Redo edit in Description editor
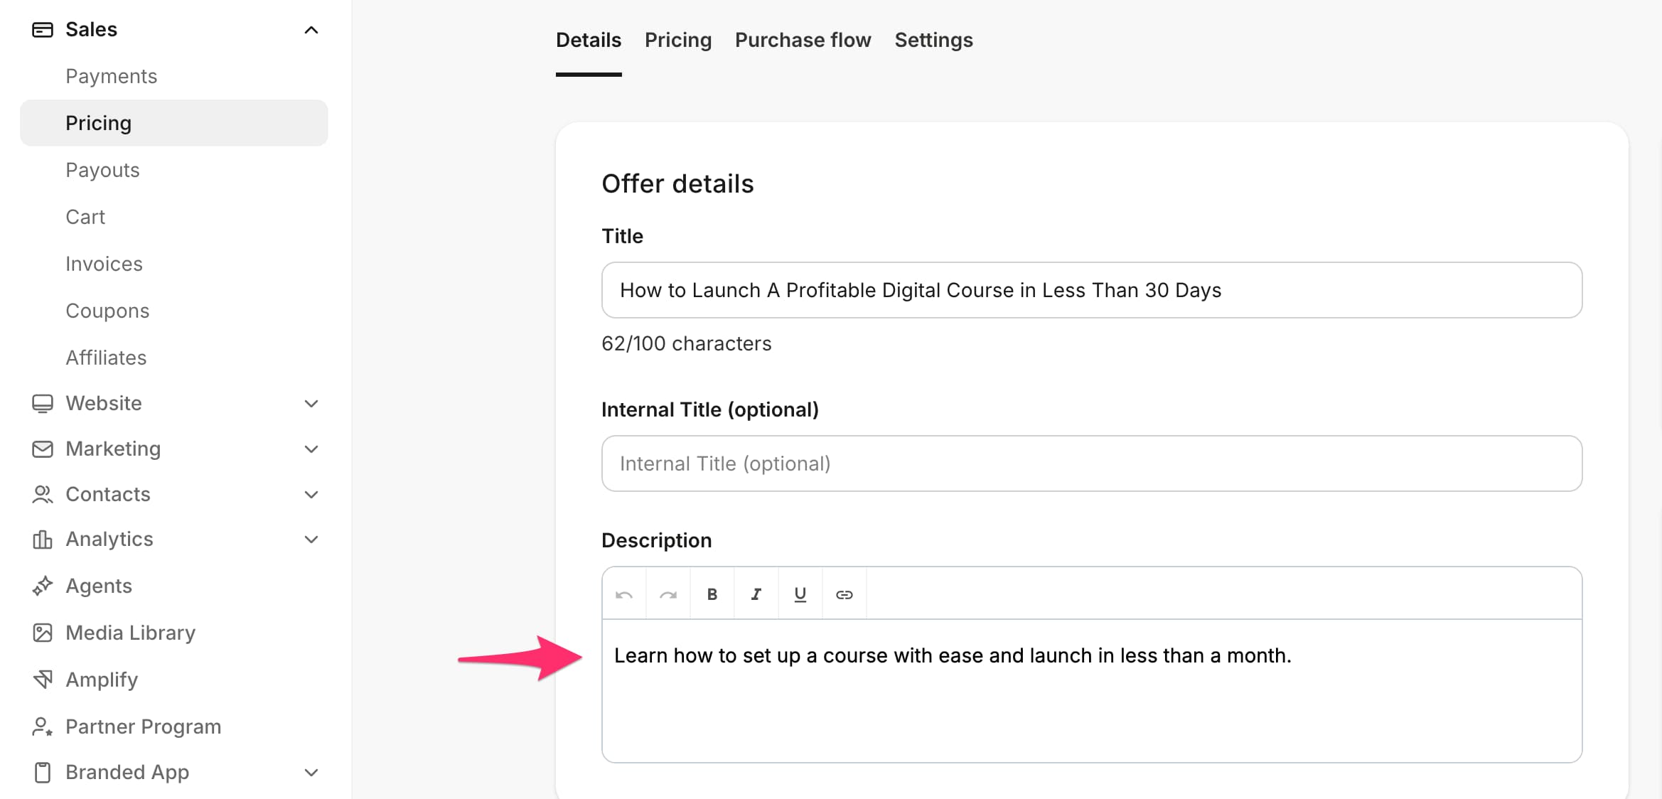Screen dimensions: 1662x799 pyautogui.click(x=668, y=594)
